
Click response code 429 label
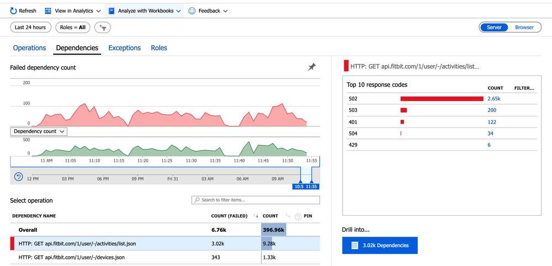[353, 145]
